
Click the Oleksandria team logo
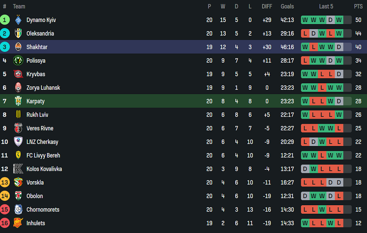coord(18,33)
